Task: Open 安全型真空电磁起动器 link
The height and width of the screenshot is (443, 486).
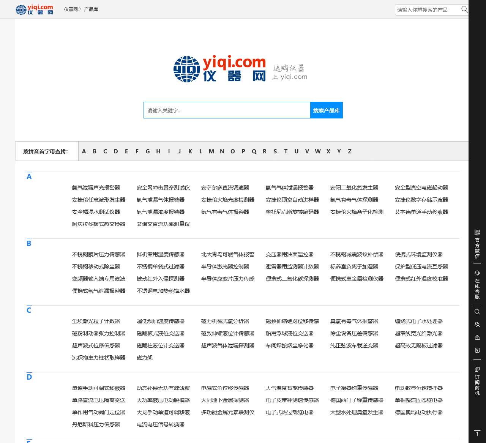Action: pos(421,188)
